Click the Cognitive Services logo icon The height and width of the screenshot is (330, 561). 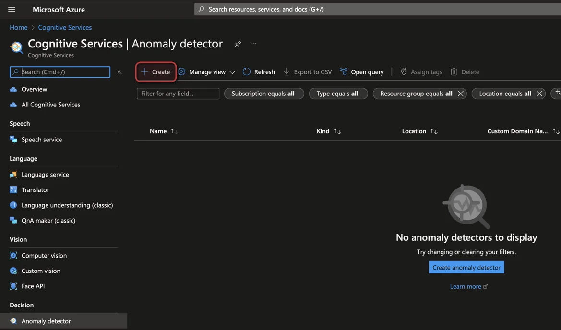tap(16, 47)
